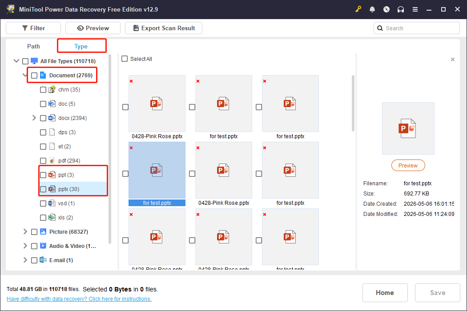Select the xls (2) tree row
The width and height of the screenshot is (467, 311).
[x=65, y=218]
